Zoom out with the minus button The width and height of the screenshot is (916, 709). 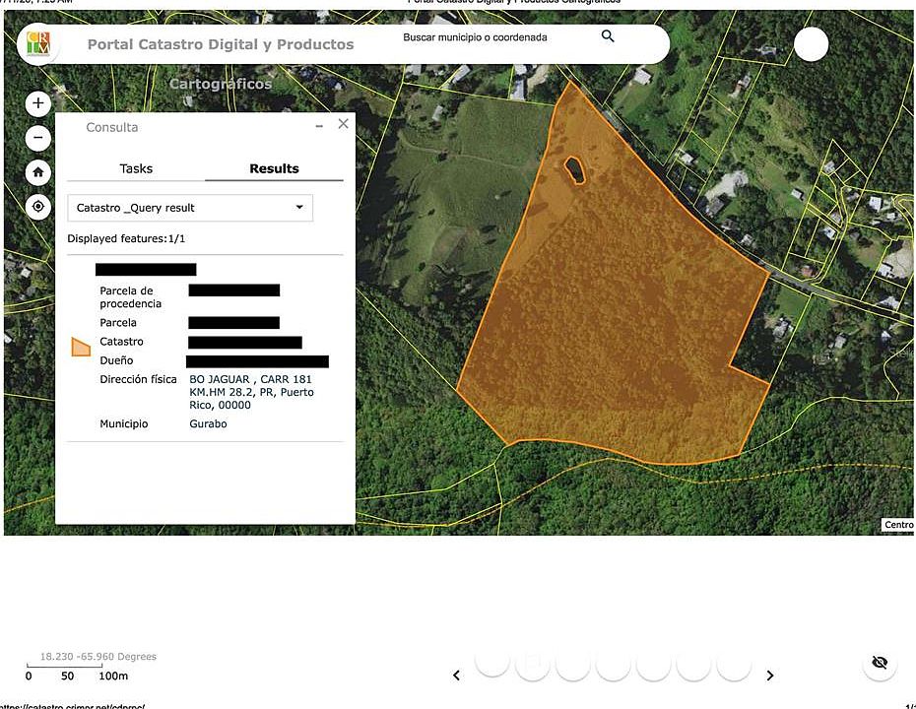(x=38, y=138)
